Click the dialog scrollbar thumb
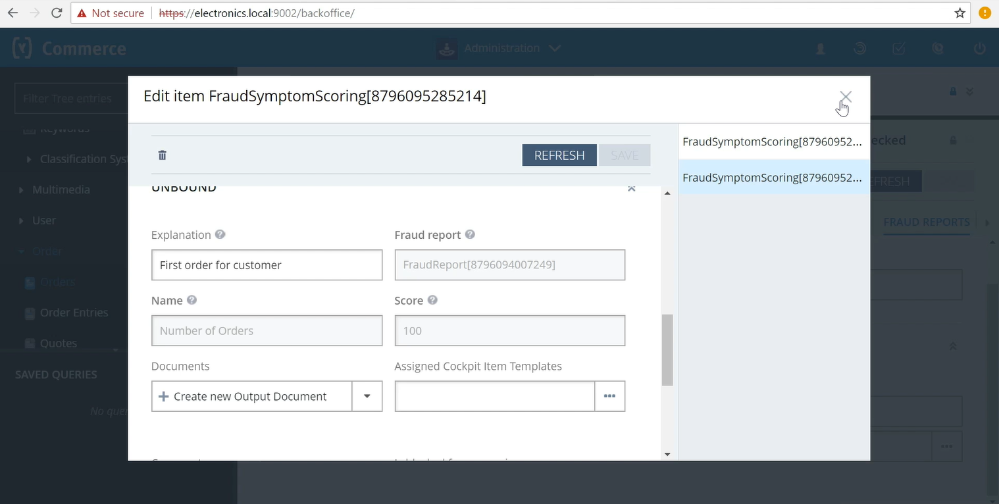 (667, 350)
